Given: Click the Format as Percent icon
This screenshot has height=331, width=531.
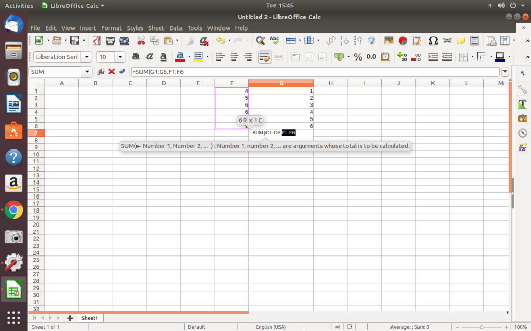Looking at the screenshot, I should [x=358, y=57].
